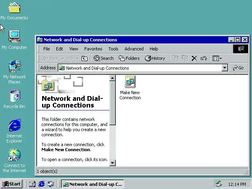Open the Edit menu
Viewport: 252px width, 189px height.
coord(59,49)
